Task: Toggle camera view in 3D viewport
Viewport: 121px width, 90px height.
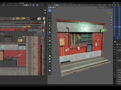Action: (x=111, y=22)
